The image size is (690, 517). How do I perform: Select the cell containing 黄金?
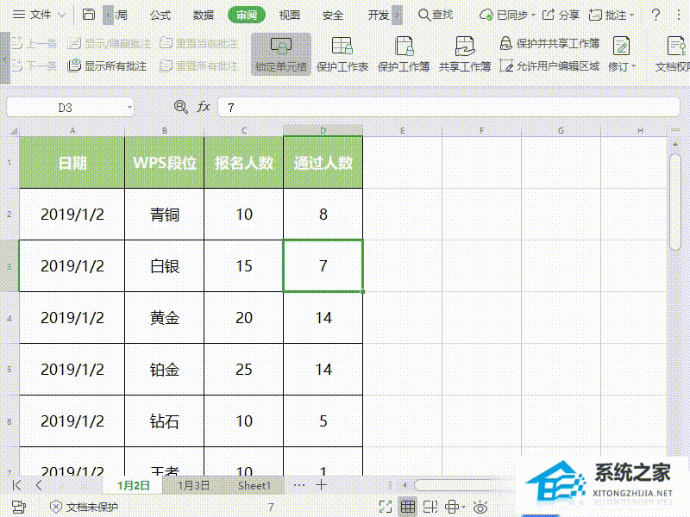click(x=164, y=318)
